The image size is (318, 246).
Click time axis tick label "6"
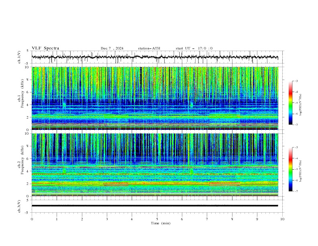pos(182,219)
